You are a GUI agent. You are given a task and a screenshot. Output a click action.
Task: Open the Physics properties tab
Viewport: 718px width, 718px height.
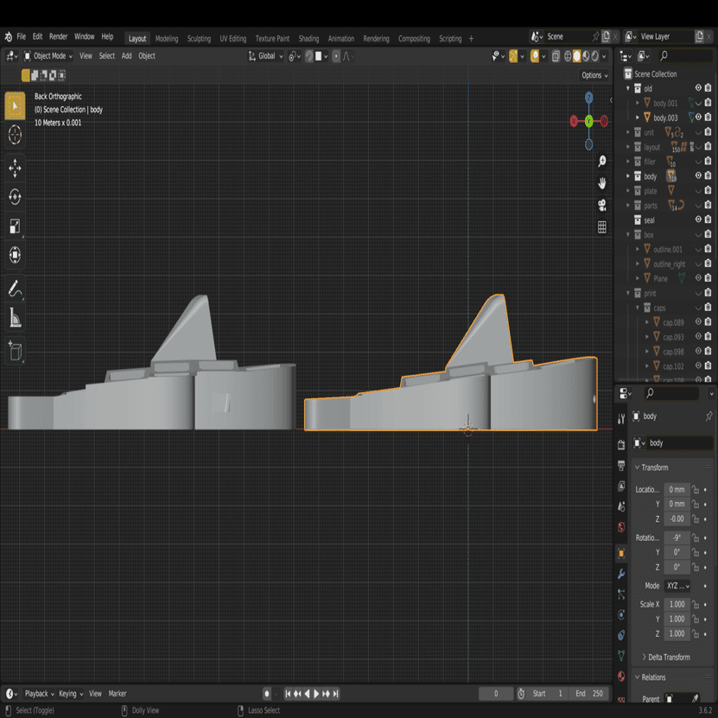coord(621,614)
